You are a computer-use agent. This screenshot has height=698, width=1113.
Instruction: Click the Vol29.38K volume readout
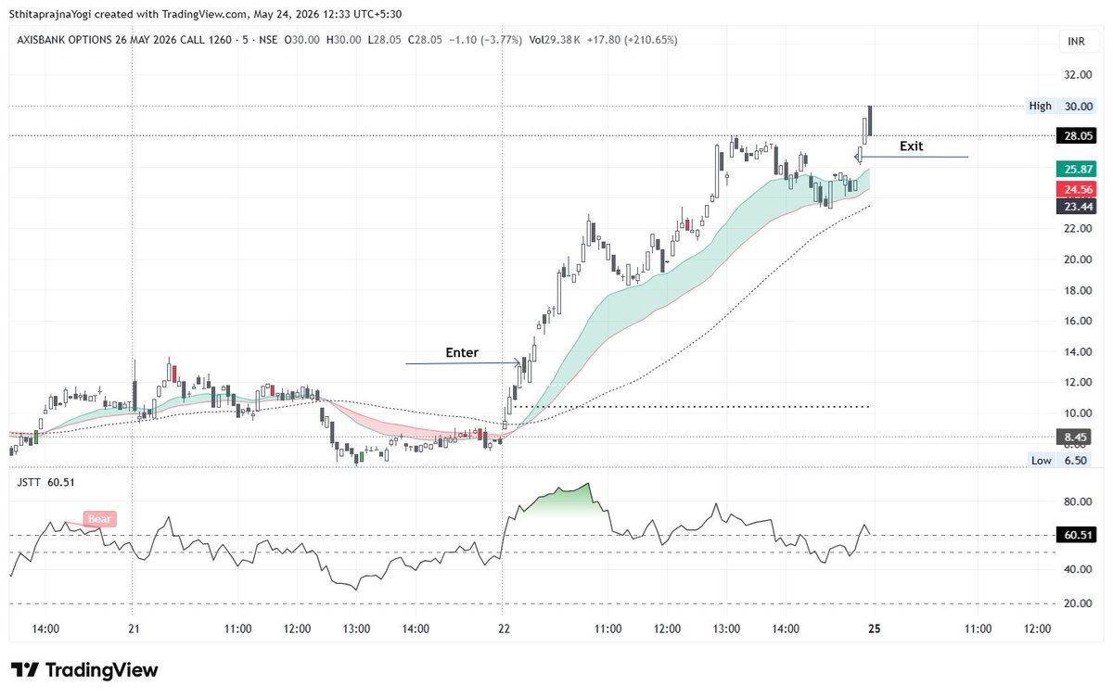555,40
